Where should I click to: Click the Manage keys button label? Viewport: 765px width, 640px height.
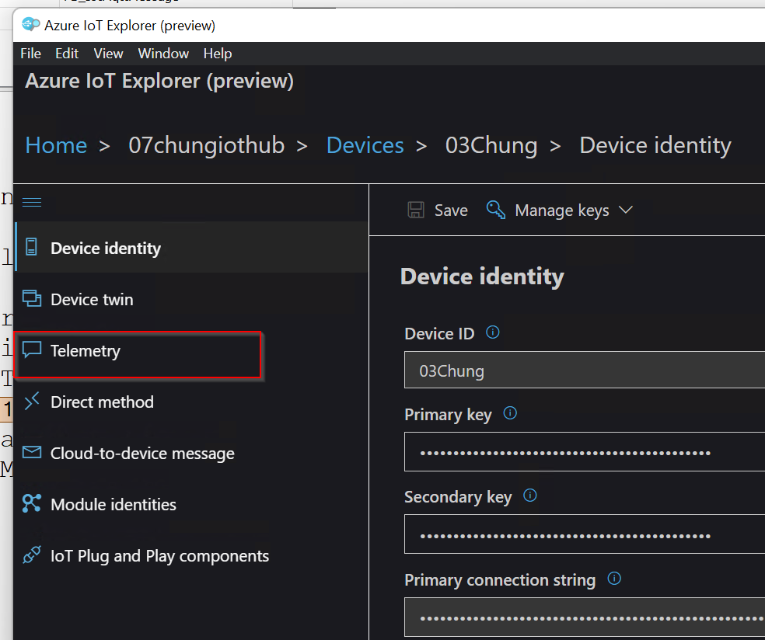562,210
